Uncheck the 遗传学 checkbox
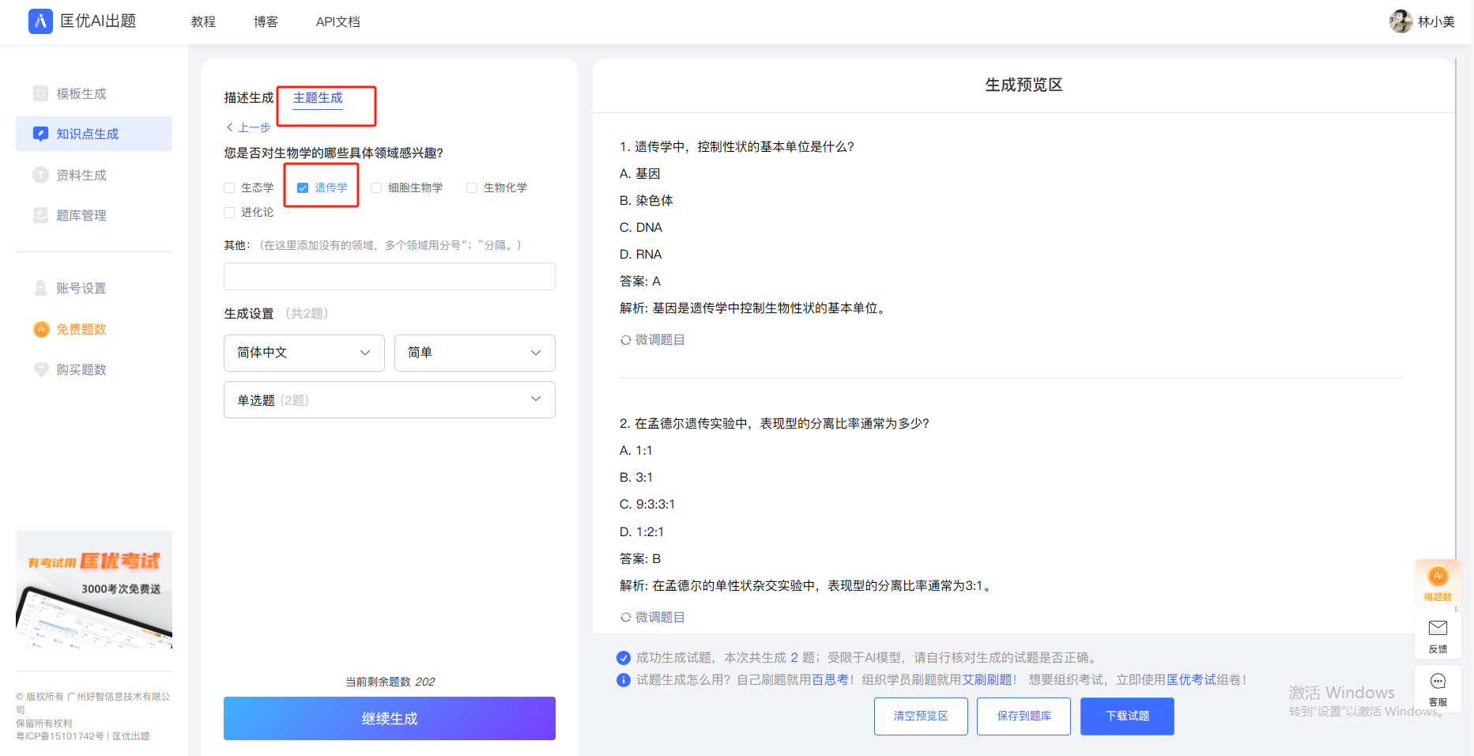The width and height of the screenshot is (1474, 756). (x=302, y=187)
